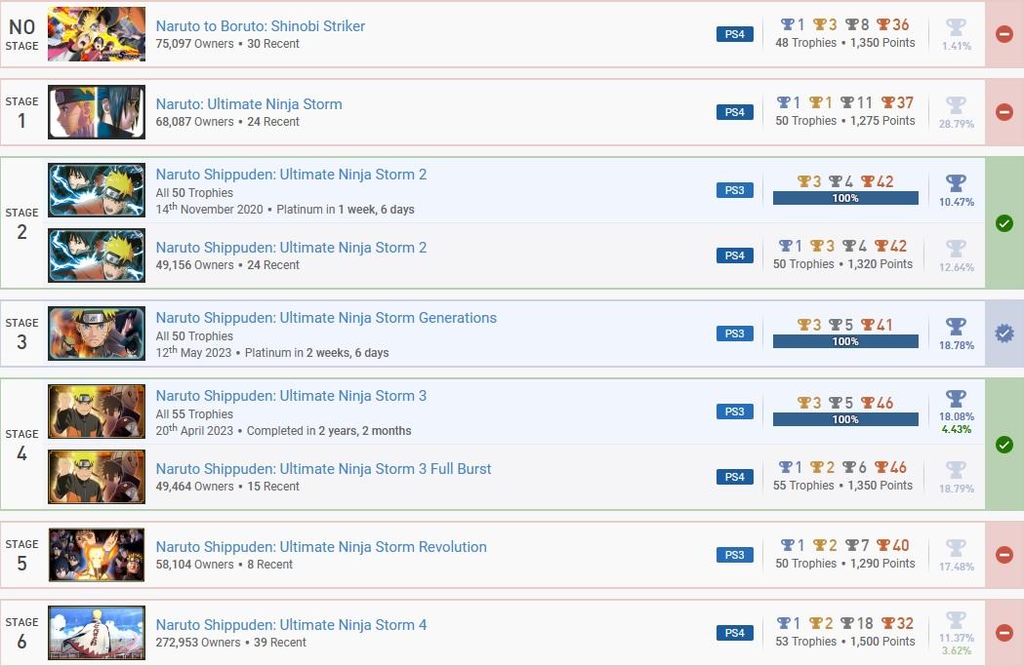Click Shinobi Striker game cover thumbnail
The image size is (1024, 667).
[x=97, y=34]
